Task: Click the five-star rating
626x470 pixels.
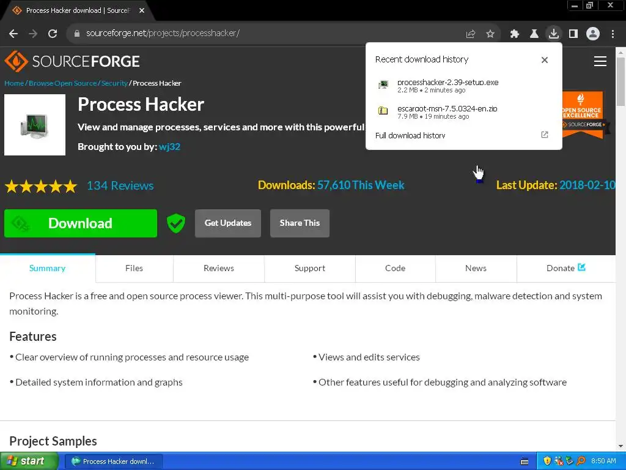Action: [x=41, y=186]
